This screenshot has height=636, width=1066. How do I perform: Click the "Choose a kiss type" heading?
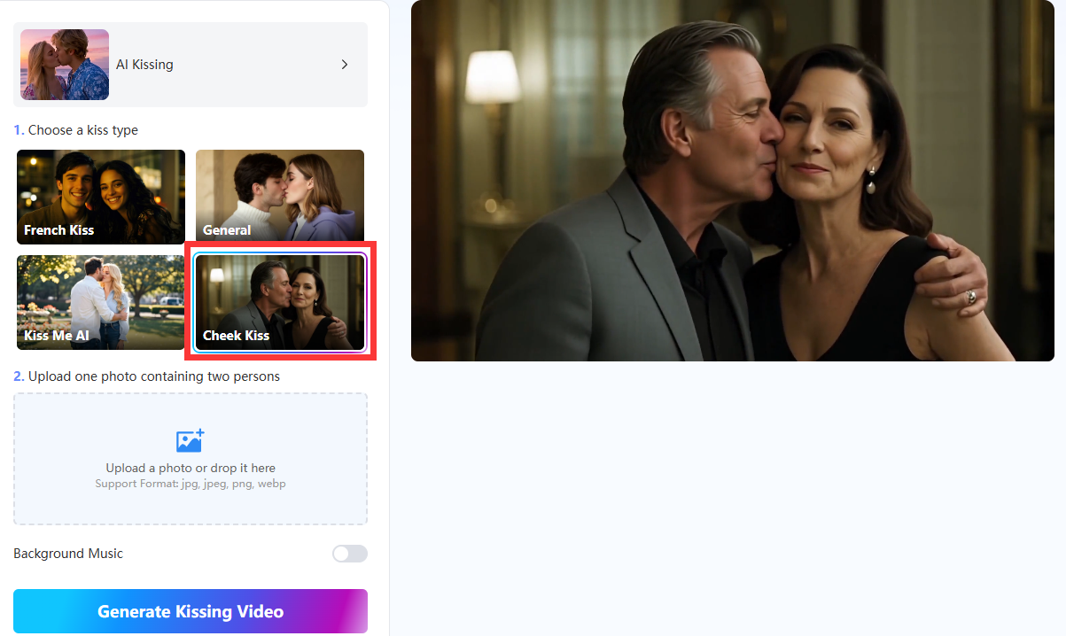point(82,130)
